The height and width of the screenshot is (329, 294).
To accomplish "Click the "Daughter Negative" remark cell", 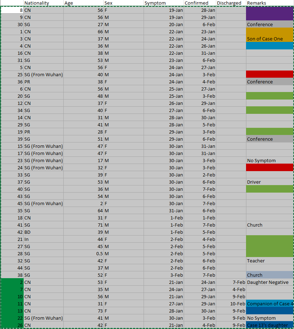I will pos(270,282).
